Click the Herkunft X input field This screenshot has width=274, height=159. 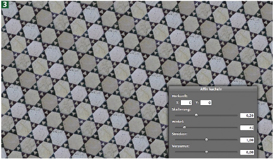point(186,103)
